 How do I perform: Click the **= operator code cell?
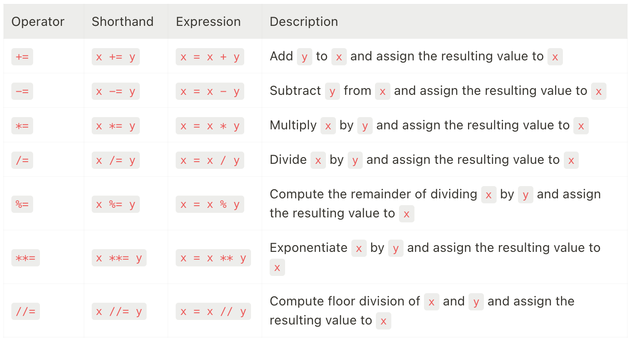click(x=25, y=258)
